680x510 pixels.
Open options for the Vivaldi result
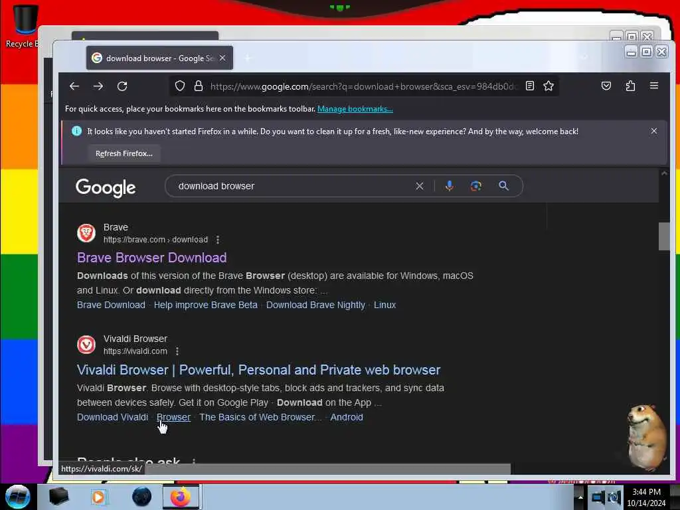pyautogui.click(x=177, y=351)
